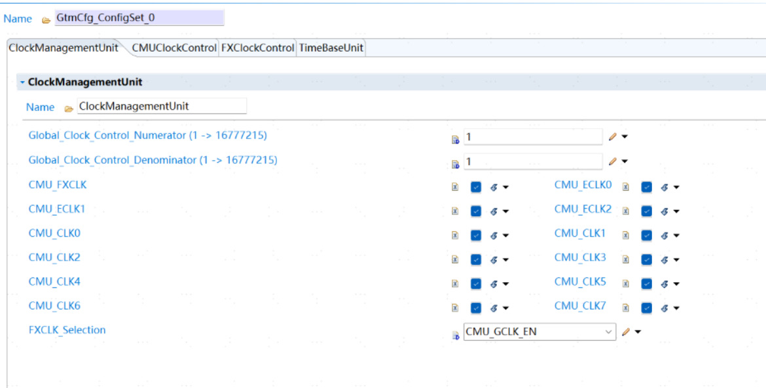This screenshot has width=766, height=388.
Task: Click the folder icon beside GtmCfg_ConfigSet_0 name
Action: [46, 20]
